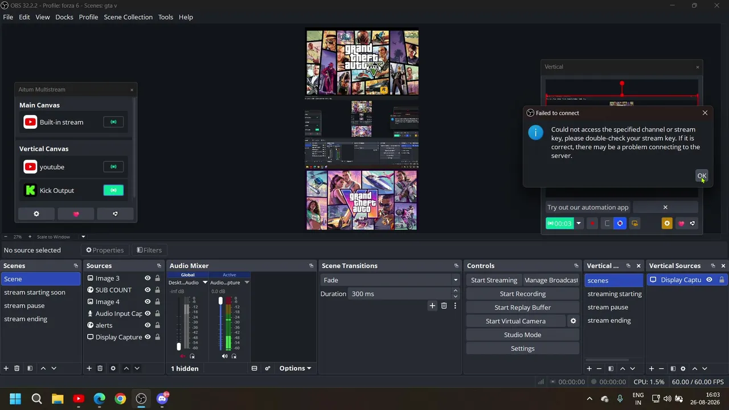Screen dimensions: 729x410
Task: Open Scale to Window preview dropdown
Action: (83, 237)
